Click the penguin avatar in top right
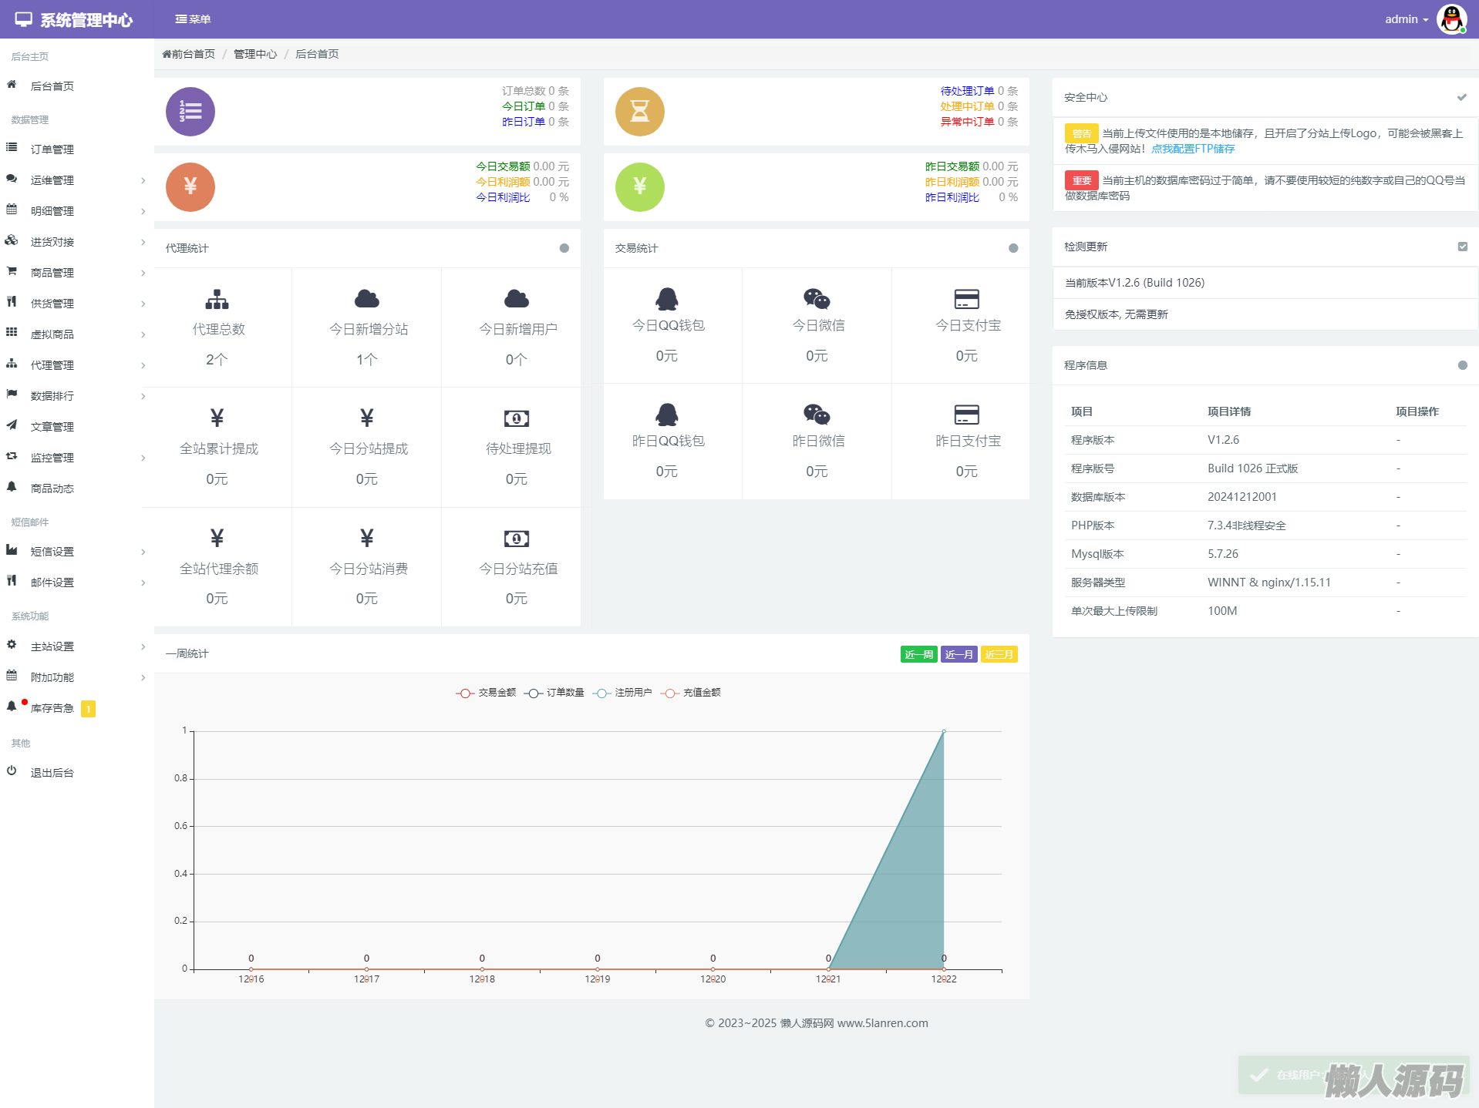The image size is (1479, 1108). [1450, 19]
